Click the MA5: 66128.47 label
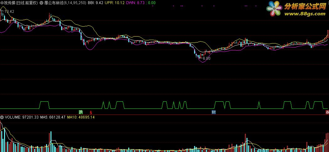 tap(53, 117)
